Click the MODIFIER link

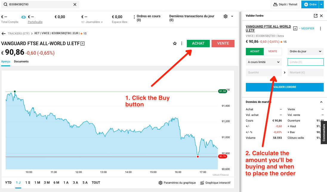pos(308,29)
